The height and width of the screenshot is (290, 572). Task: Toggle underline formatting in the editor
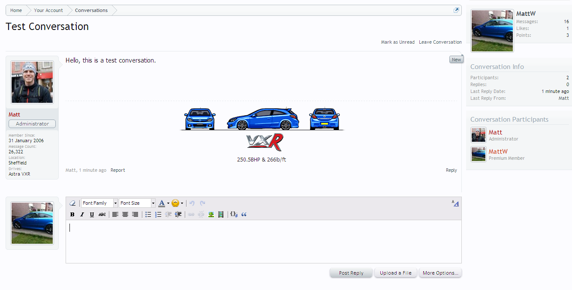92,215
